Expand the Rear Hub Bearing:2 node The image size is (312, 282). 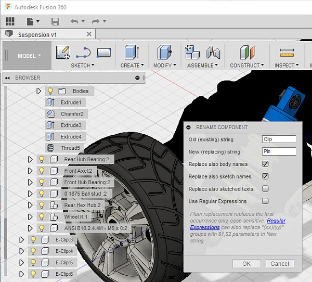[x=30, y=159]
